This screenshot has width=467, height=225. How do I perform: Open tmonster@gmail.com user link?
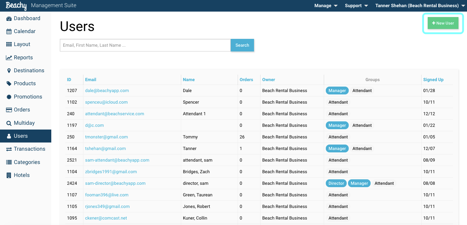pos(106,137)
